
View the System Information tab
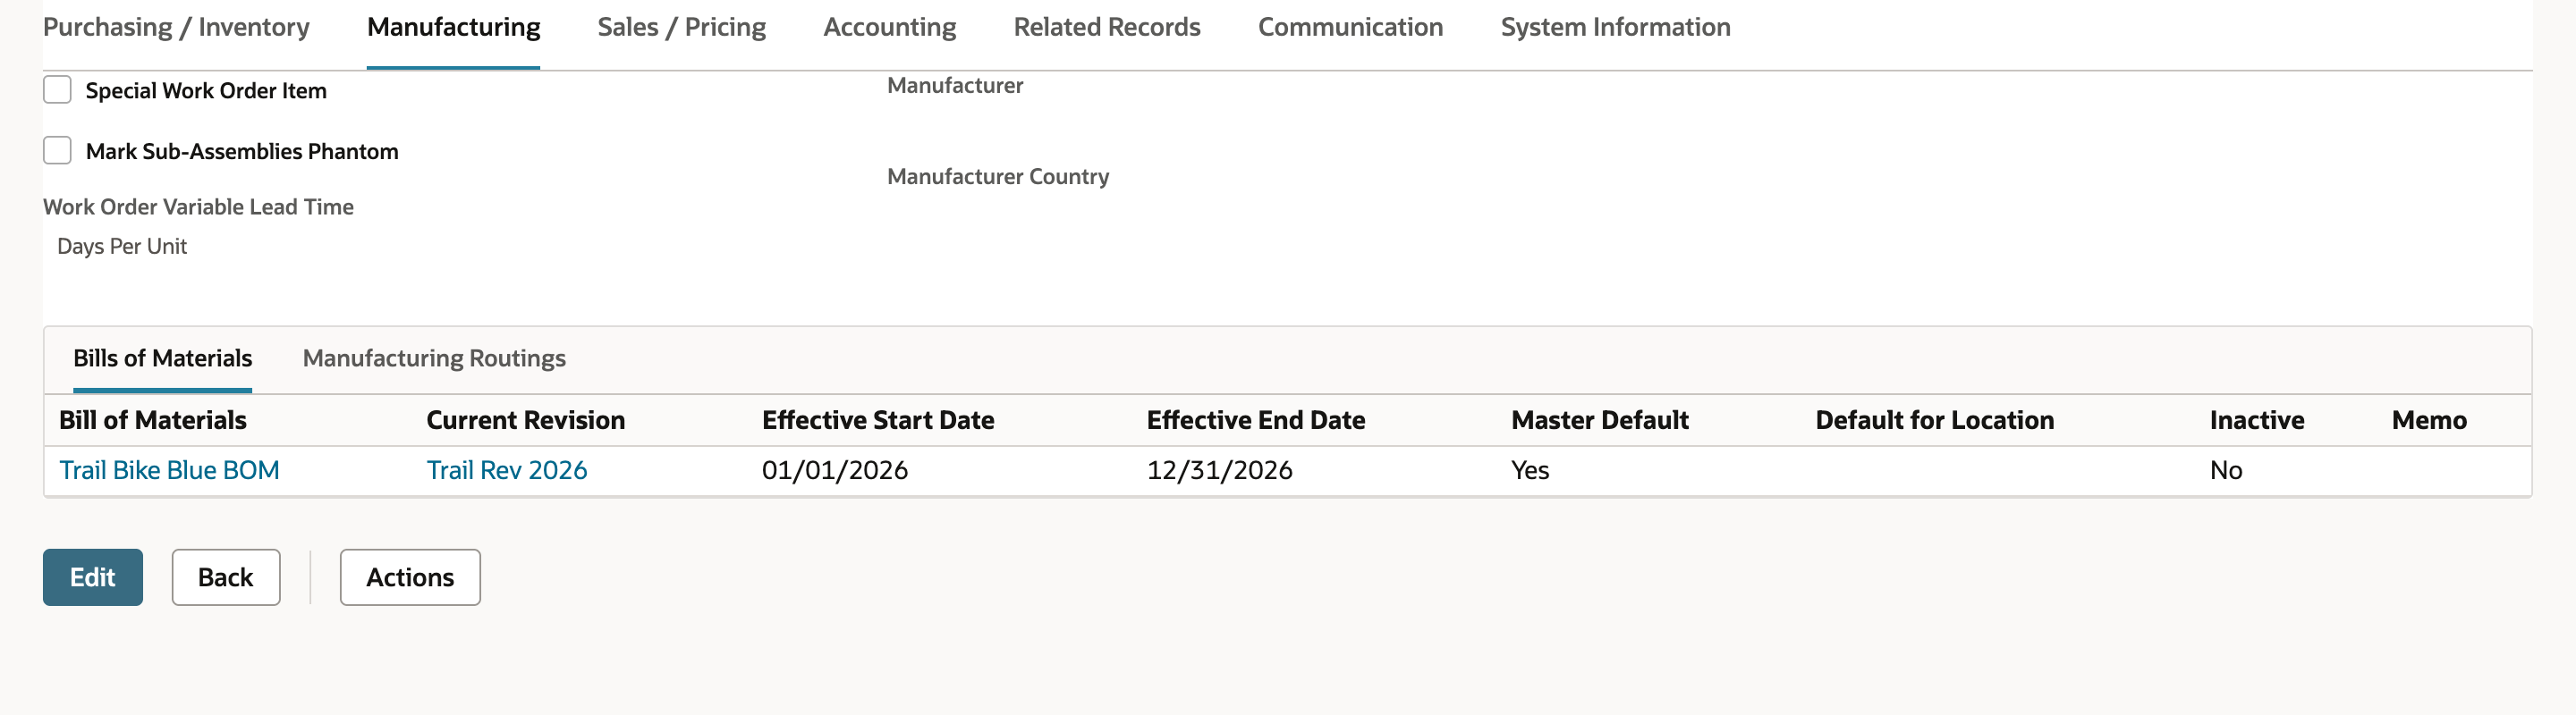click(x=1615, y=27)
